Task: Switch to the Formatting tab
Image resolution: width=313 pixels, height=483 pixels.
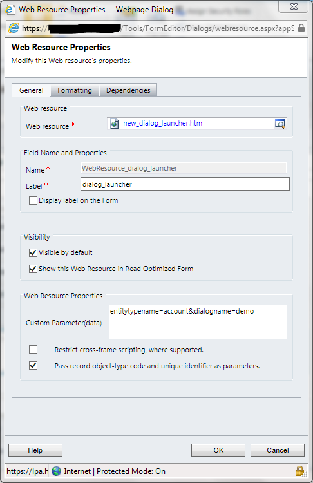Action: coord(75,90)
